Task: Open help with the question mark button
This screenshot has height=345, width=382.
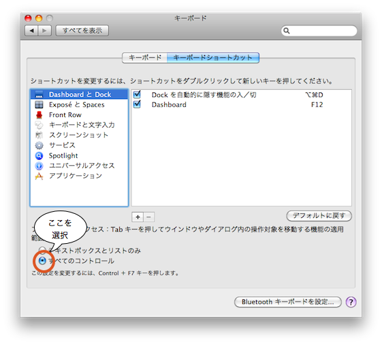Action: click(351, 302)
